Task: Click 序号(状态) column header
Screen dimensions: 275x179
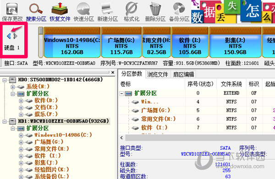Action: coord(201,84)
